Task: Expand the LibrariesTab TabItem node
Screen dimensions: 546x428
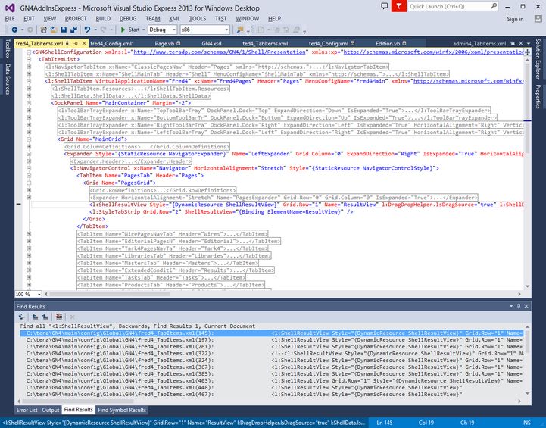Action: pyautogui.click(x=29, y=255)
